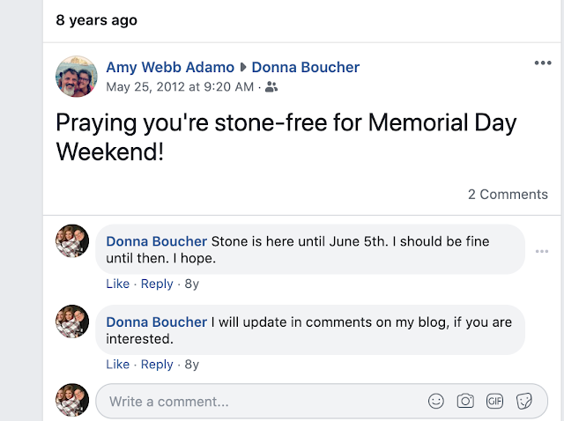The image size is (564, 421).
Task: Click the sticker icon in comment box
Action: point(523,401)
